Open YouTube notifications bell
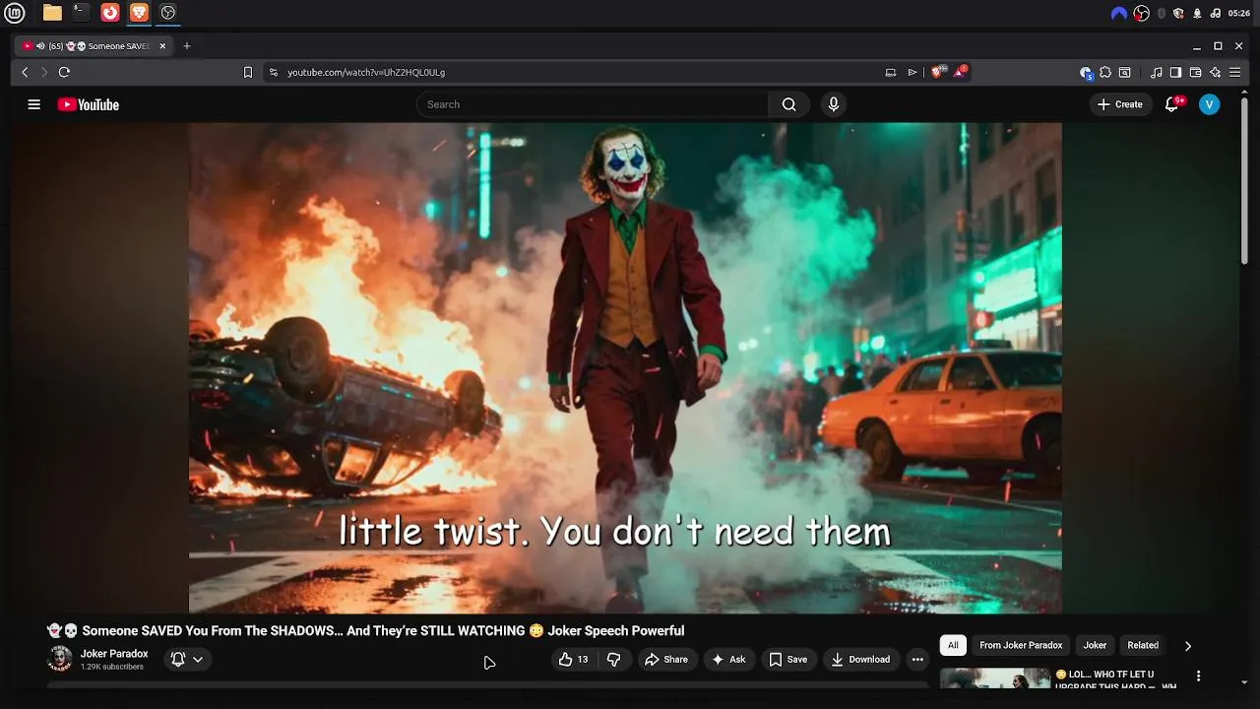The height and width of the screenshot is (709, 1260). pyautogui.click(x=1172, y=104)
